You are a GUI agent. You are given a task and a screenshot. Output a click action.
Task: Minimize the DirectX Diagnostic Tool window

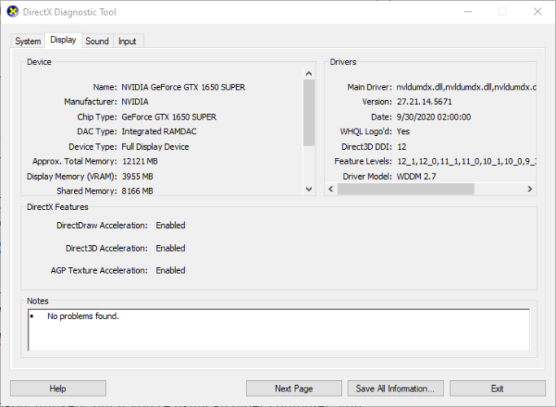click(x=464, y=12)
